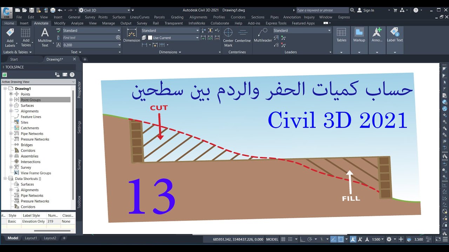Viewport: 449px width, 252px height.
Task: Click the spell check ABC icon
Action: pyautogui.click(x=59, y=30)
